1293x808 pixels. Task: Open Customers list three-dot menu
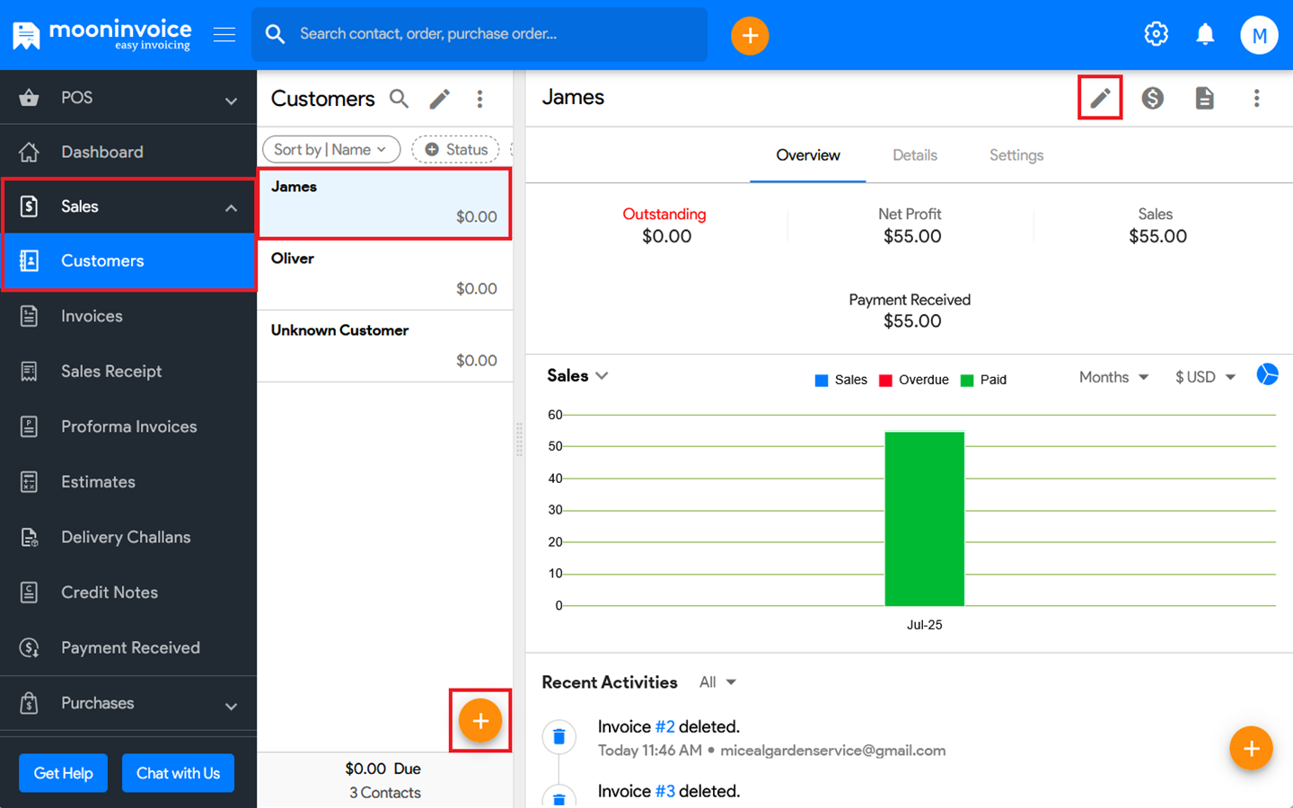coord(480,99)
